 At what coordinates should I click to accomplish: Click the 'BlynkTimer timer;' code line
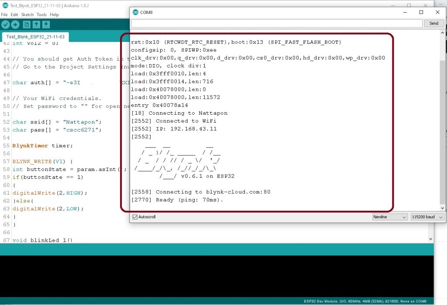[x=43, y=146]
